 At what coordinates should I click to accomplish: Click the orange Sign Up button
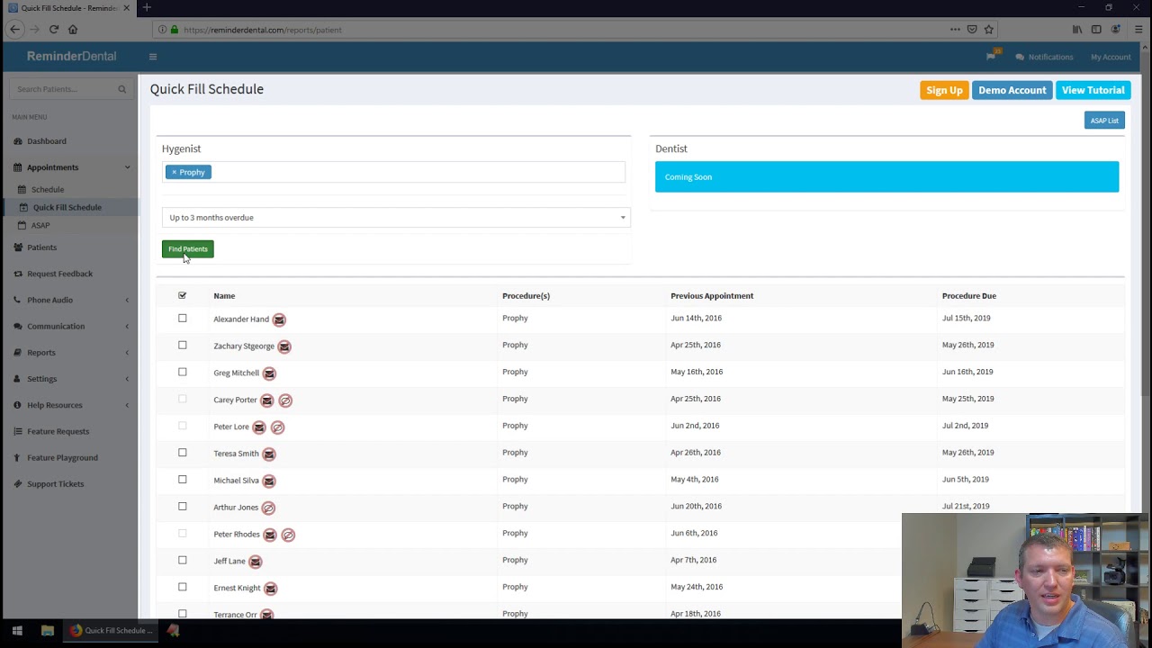click(944, 90)
